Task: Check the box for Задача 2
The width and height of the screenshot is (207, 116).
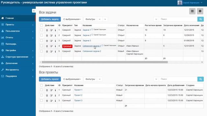Action: 41,35
